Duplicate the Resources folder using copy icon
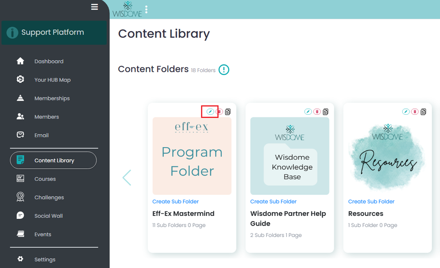The width and height of the screenshot is (440, 268). [x=423, y=112]
